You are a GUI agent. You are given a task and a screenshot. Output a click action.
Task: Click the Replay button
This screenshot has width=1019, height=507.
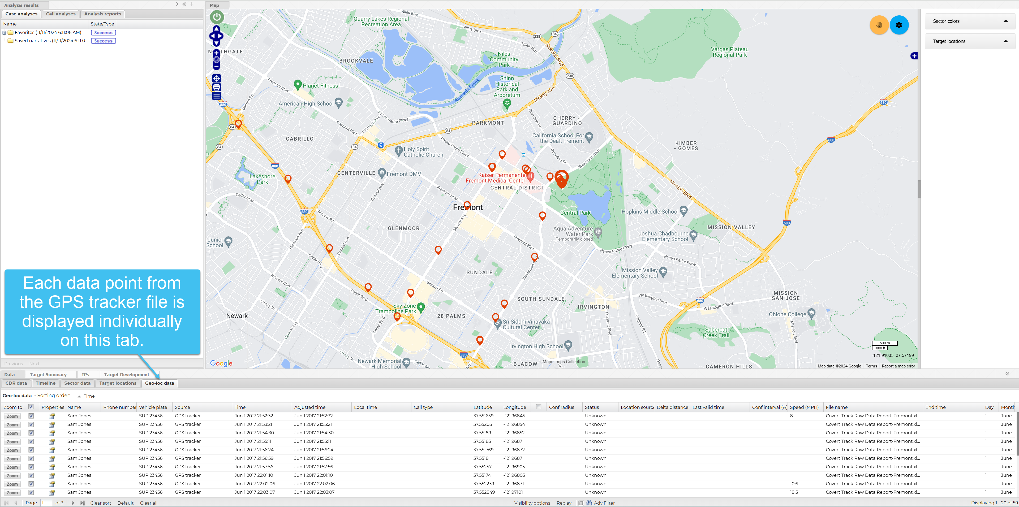pyautogui.click(x=564, y=503)
